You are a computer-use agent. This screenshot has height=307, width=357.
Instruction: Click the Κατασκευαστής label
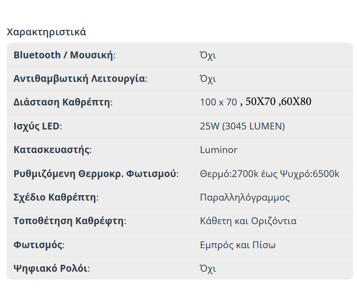pyautogui.click(x=52, y=150)
